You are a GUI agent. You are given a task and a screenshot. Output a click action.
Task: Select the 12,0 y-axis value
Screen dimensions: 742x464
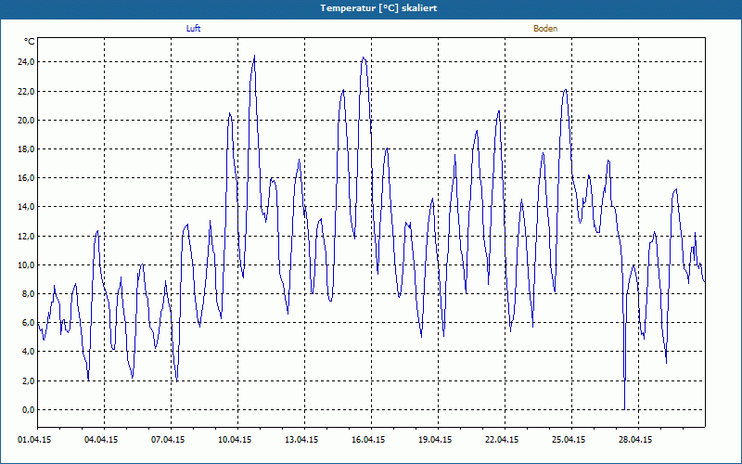coord(26,237)
